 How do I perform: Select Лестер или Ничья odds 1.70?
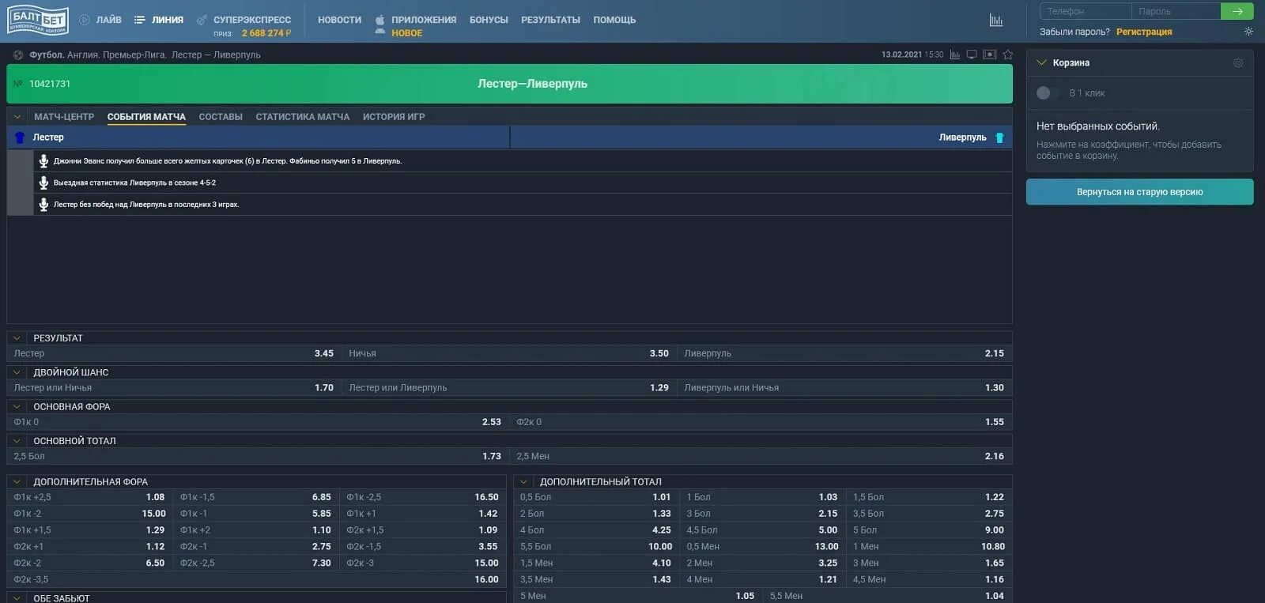point(174,388)
